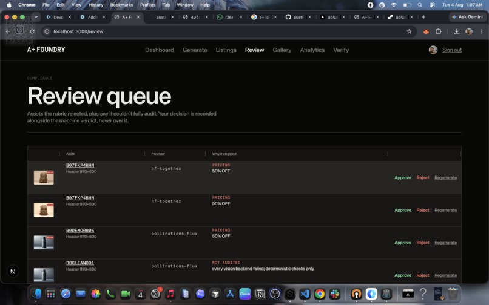Switch to the Gallery page
This screenshot has height=305, width=489.
[282, 50]
